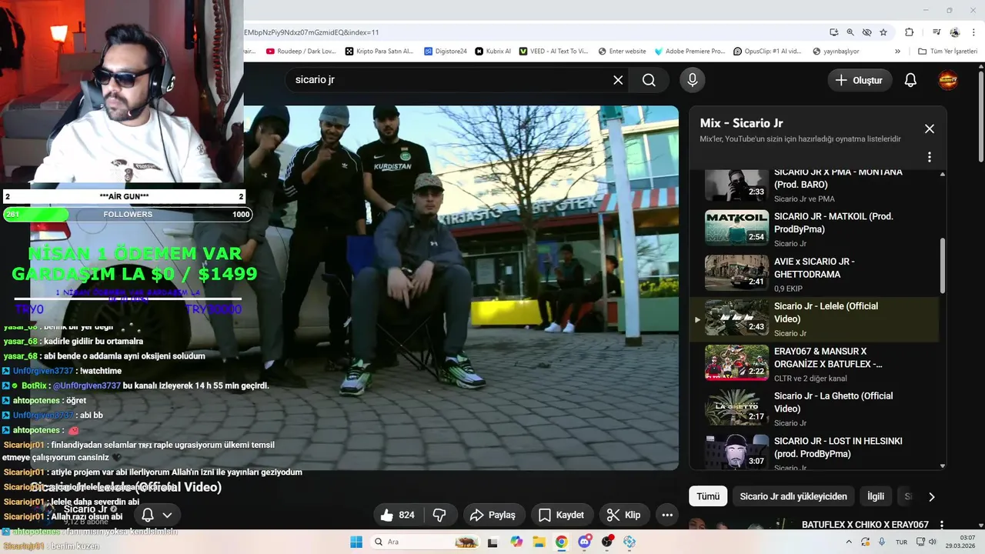Open the Mix playlist three-dot options

point(930,157)
